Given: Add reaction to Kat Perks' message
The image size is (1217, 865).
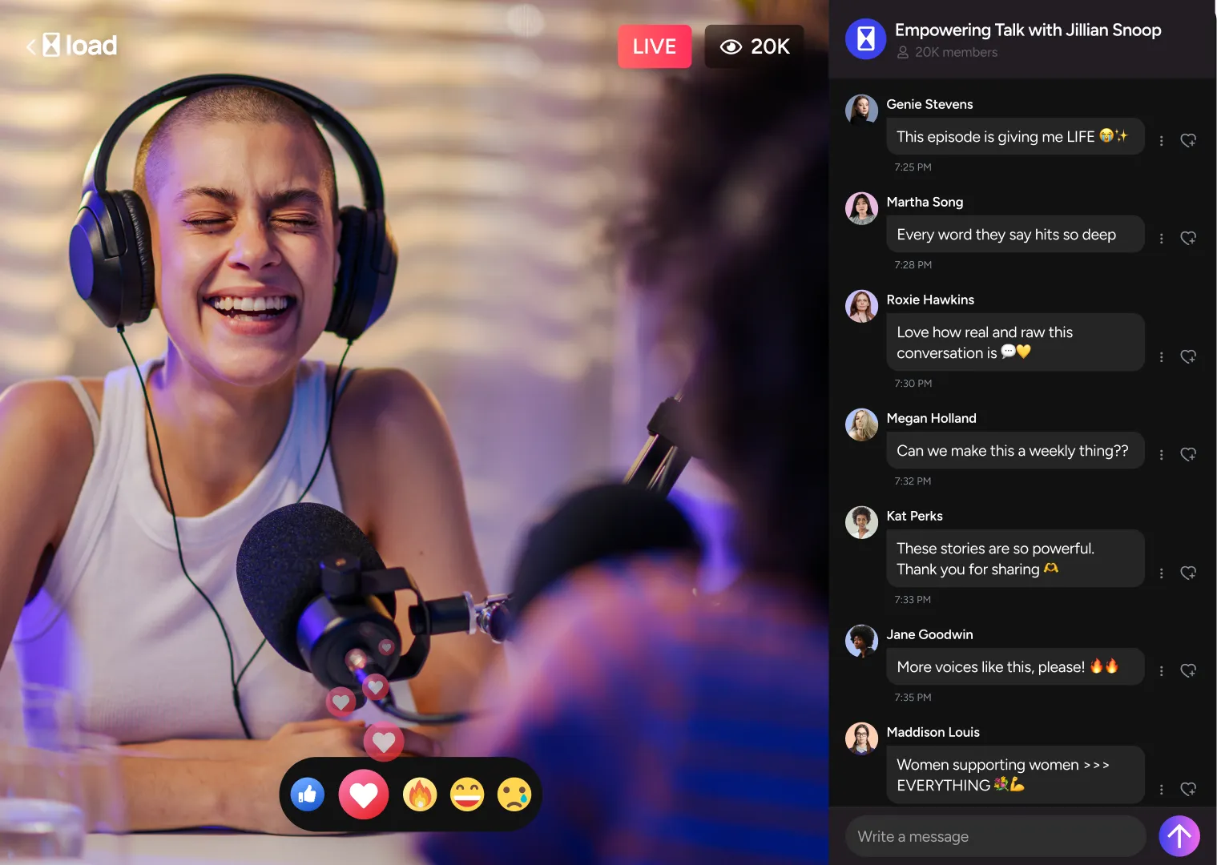Looking at the screenshot, I should [1188, 573].
